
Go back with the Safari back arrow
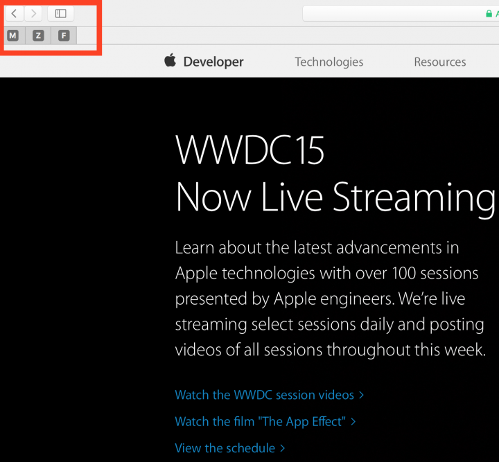point(14,13)
